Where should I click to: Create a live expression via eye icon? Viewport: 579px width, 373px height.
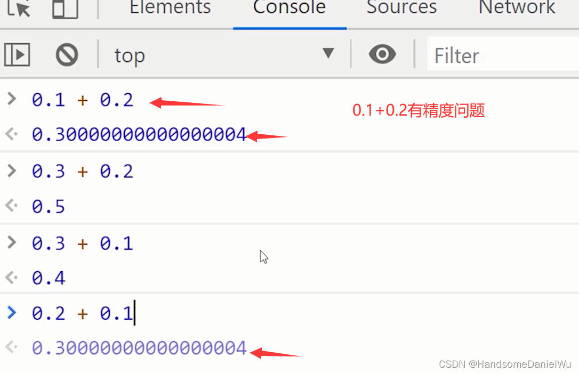[x=382, y=54]
